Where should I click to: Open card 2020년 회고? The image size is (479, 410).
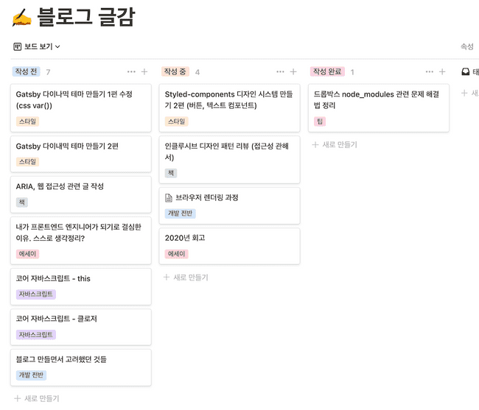229,246
